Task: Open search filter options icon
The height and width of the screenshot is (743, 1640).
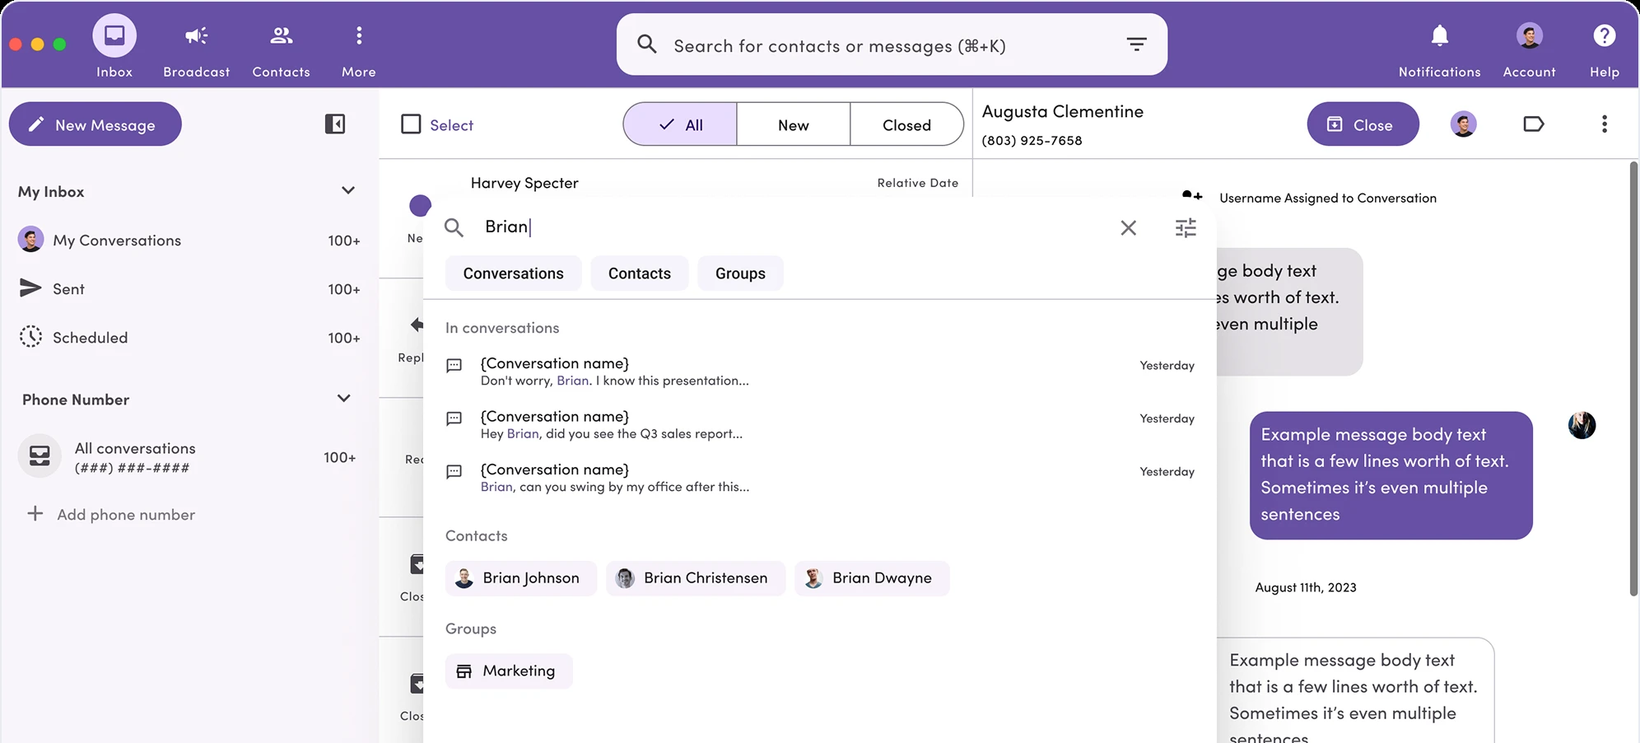Action: click(1136, 44)
